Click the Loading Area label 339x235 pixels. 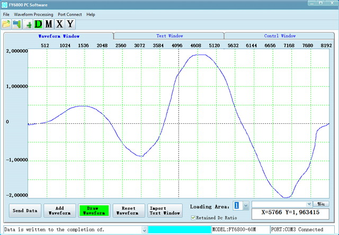(210, 207)
